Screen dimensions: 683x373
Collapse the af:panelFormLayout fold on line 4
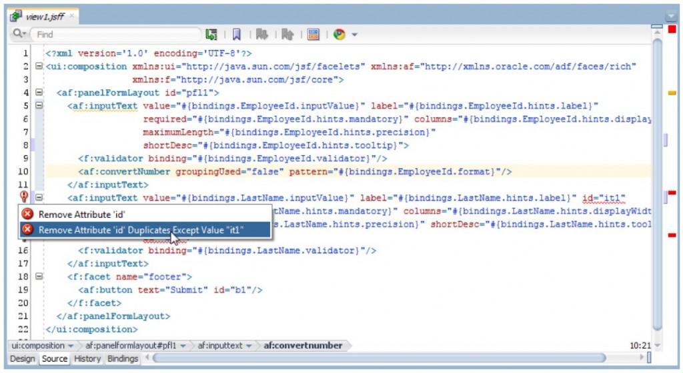tap(39, 93)
